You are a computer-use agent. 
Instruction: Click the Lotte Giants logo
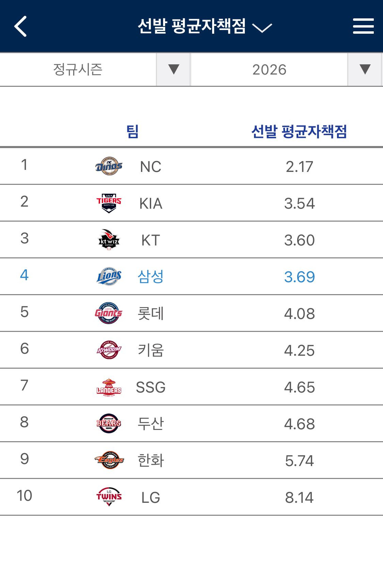click(109, 313)
